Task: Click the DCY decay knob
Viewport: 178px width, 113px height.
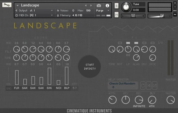Action: (x=126, y=100)
